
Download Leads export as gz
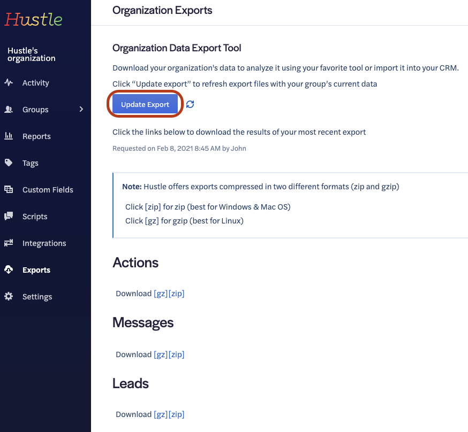coord(161,414)
